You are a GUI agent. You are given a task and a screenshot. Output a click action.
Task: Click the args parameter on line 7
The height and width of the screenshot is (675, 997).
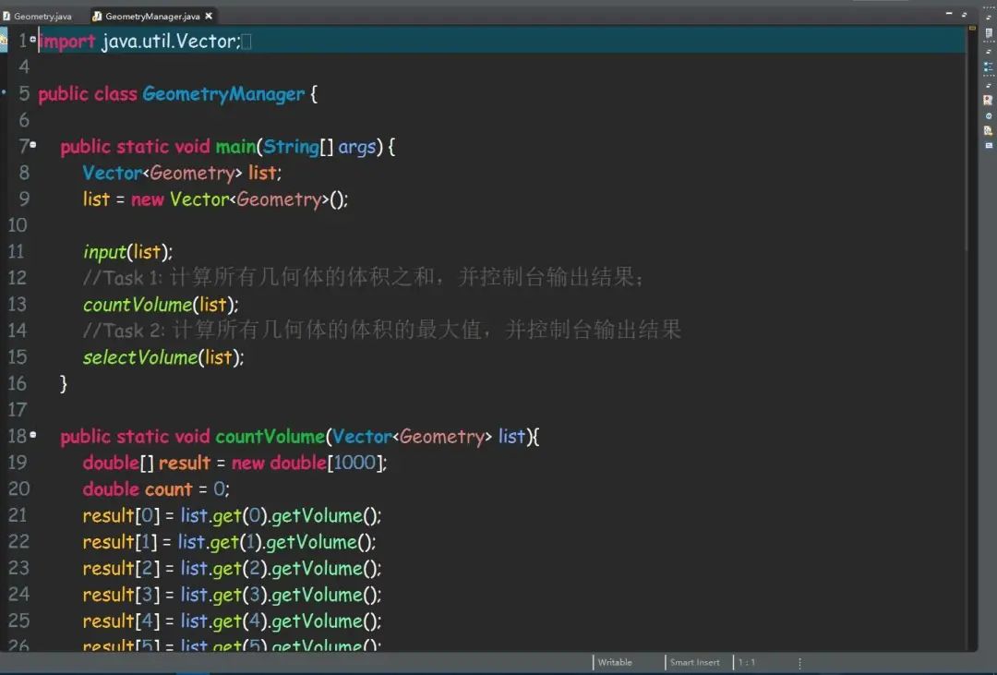click(x=357, y=147)
